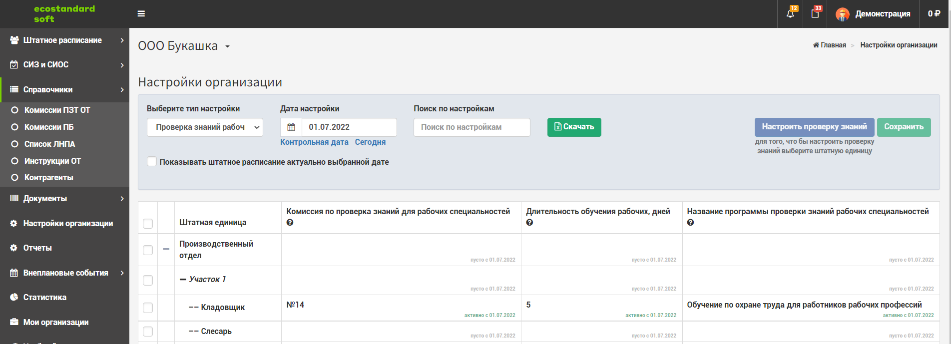
Task: Click the Демонстрация user avatar
Action: click(x=843, y=14)
